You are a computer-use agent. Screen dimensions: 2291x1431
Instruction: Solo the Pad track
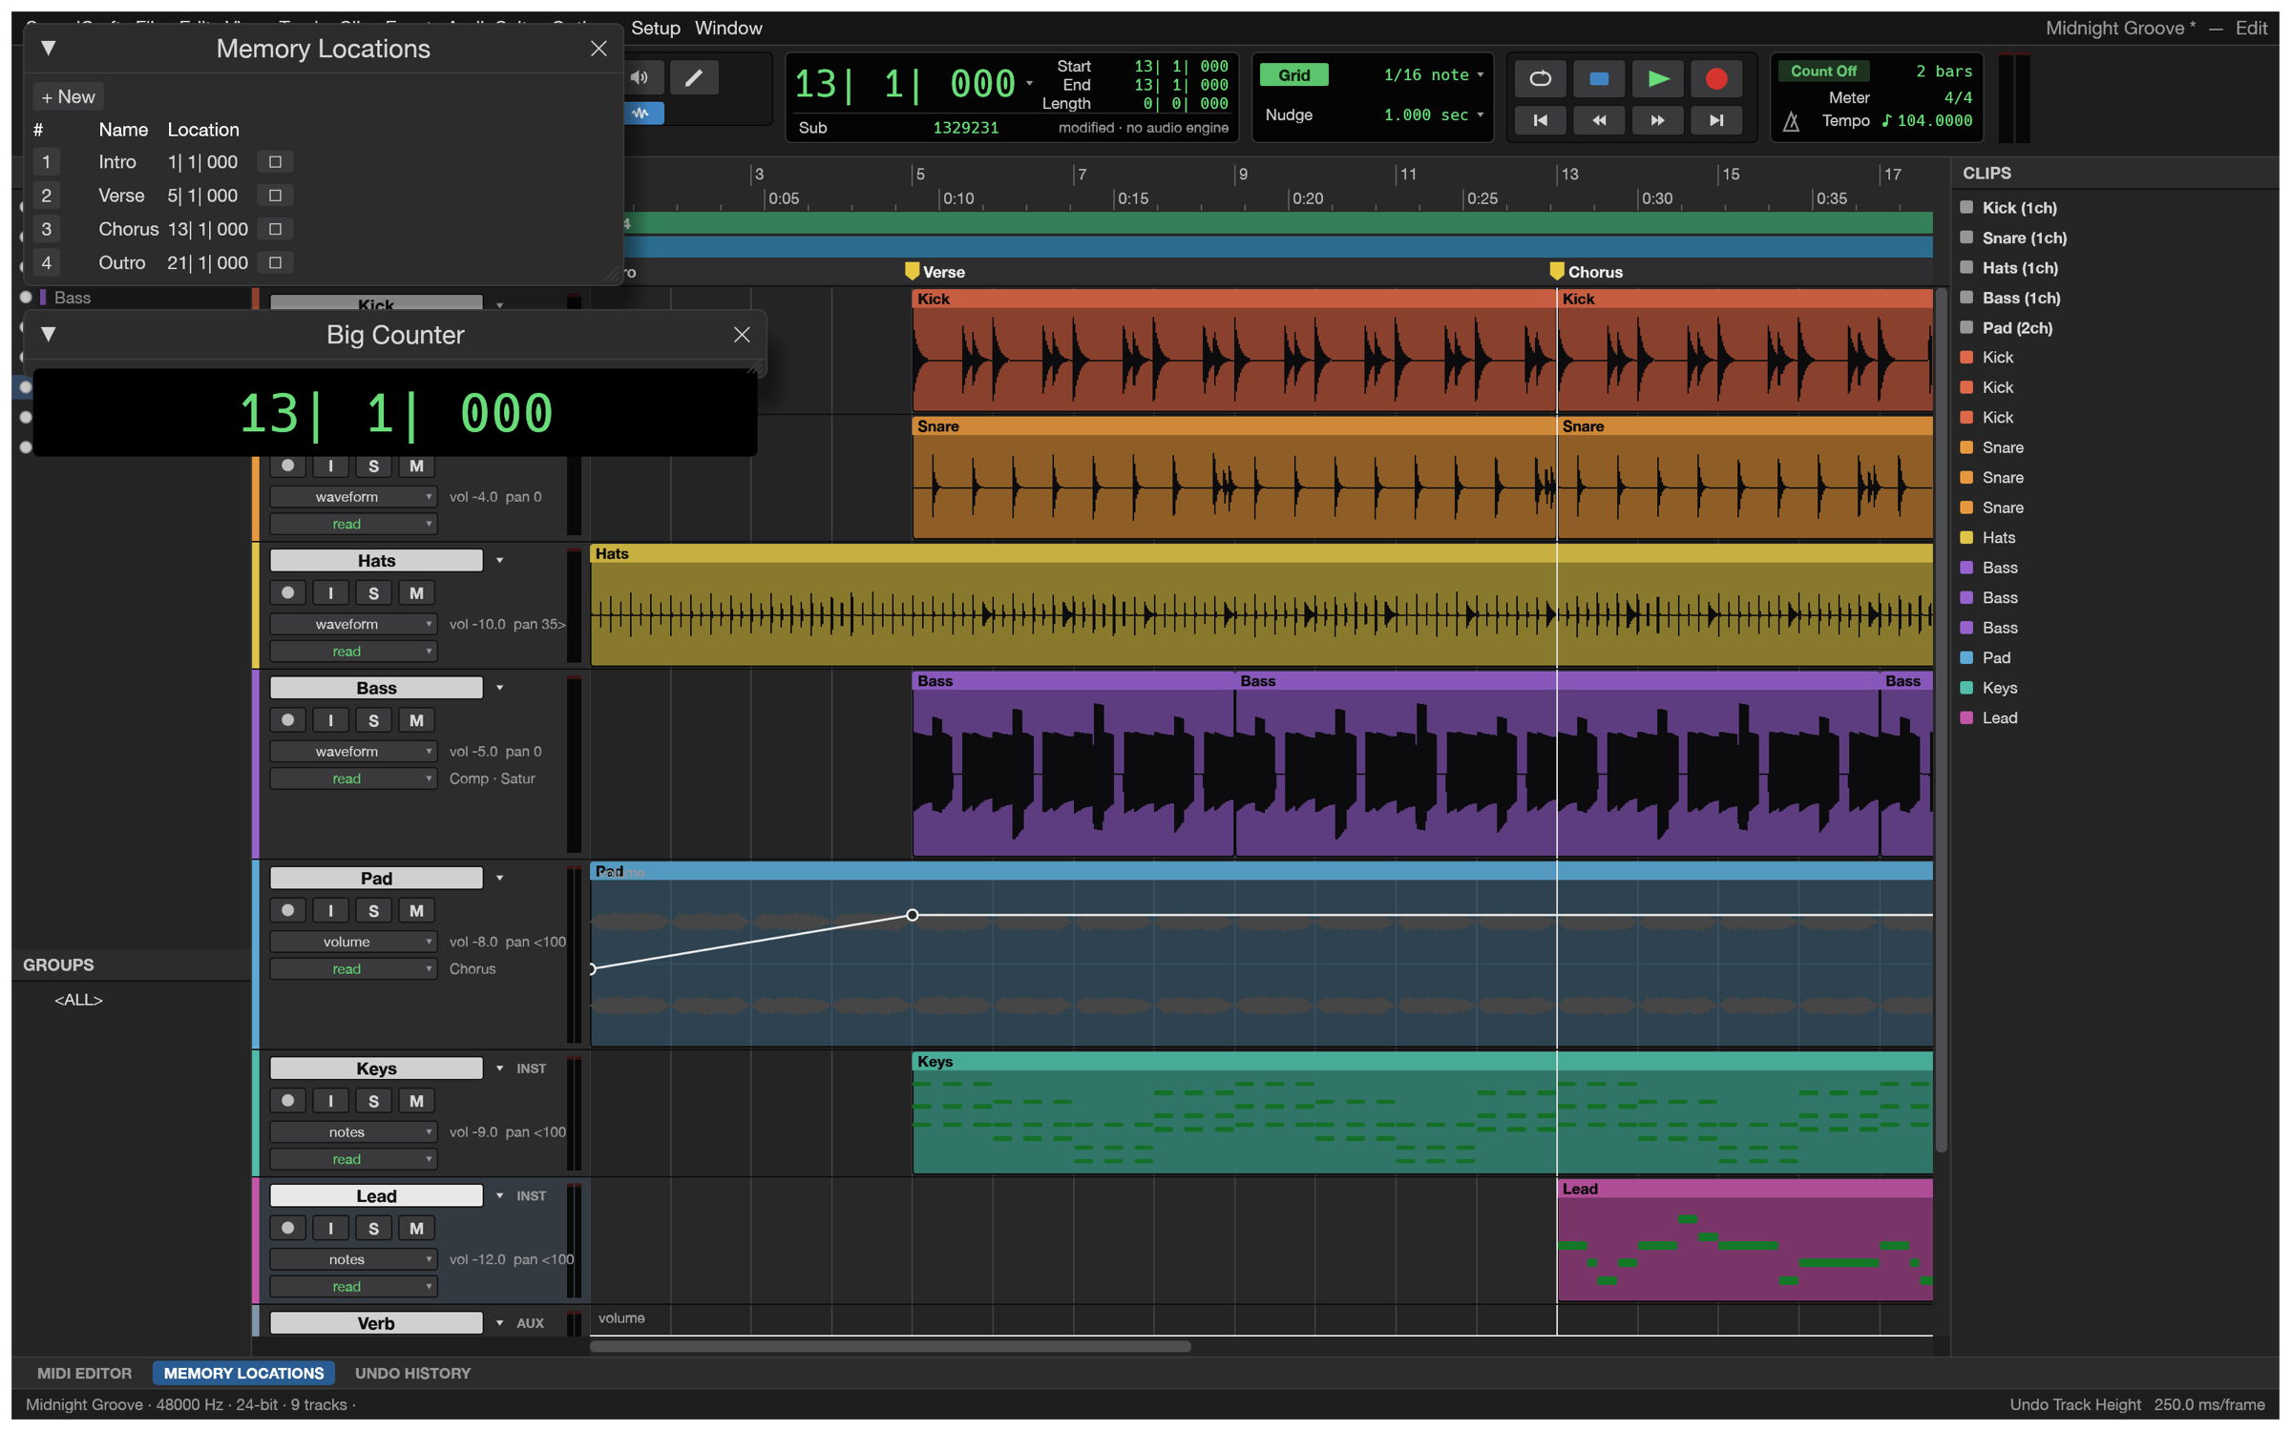click(373, 910)
